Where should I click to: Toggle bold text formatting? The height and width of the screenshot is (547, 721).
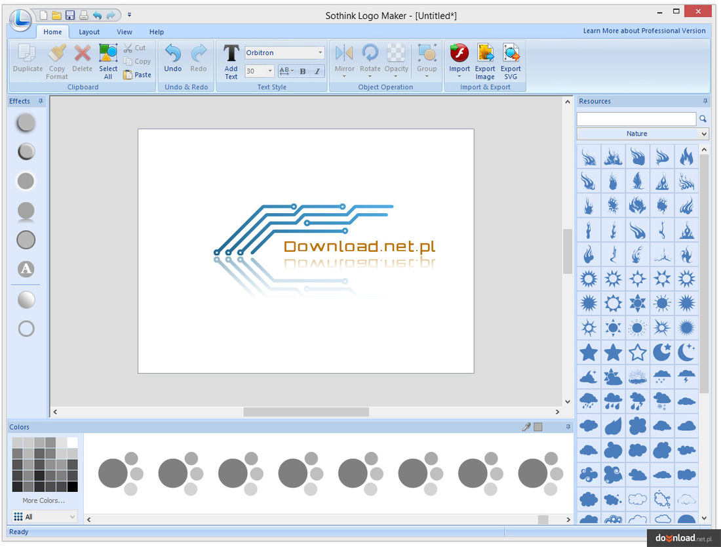(x=303, y=71)
